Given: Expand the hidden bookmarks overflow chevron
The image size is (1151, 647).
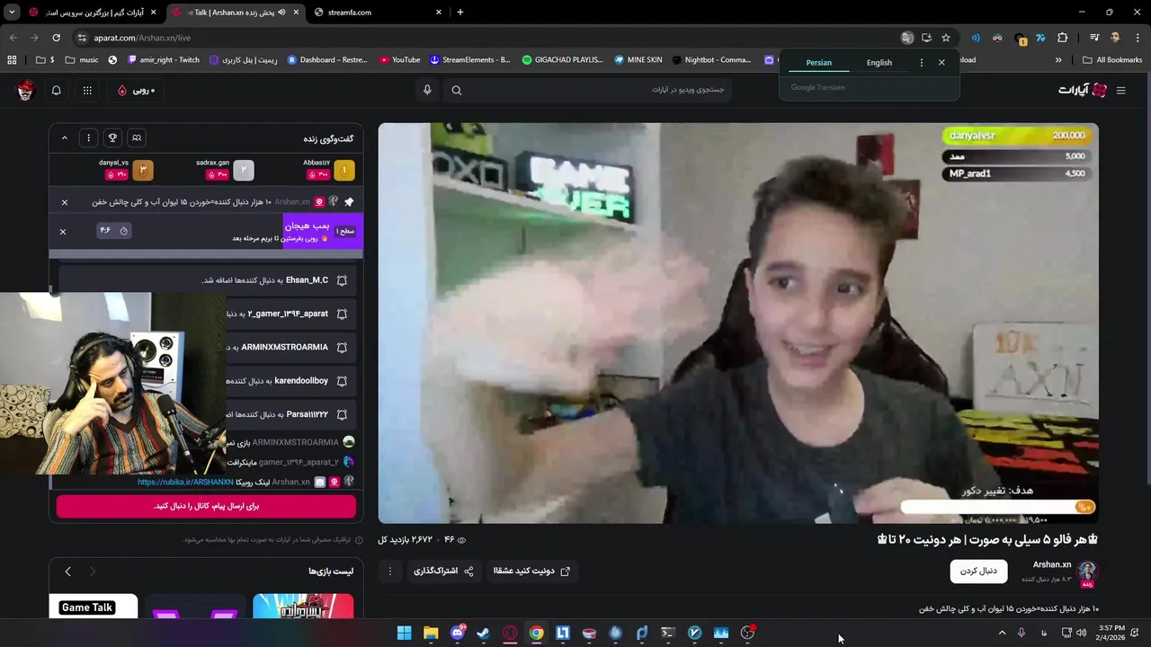Looking at the screenshot, I should coord(1058,60).
